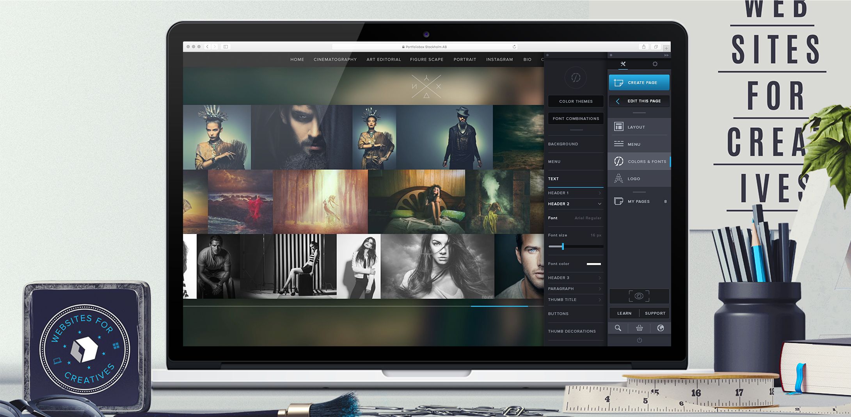Image resolution: width=851 pixels, height=417 pixels.
Task: Click Safari share icon
Action: (x=643, y=46)
